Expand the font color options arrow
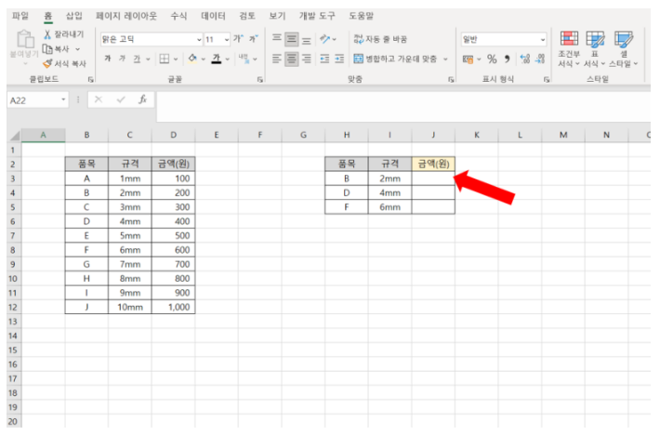Image resolution: width=660 pixels, height=435 pixels. coord(228,59)
